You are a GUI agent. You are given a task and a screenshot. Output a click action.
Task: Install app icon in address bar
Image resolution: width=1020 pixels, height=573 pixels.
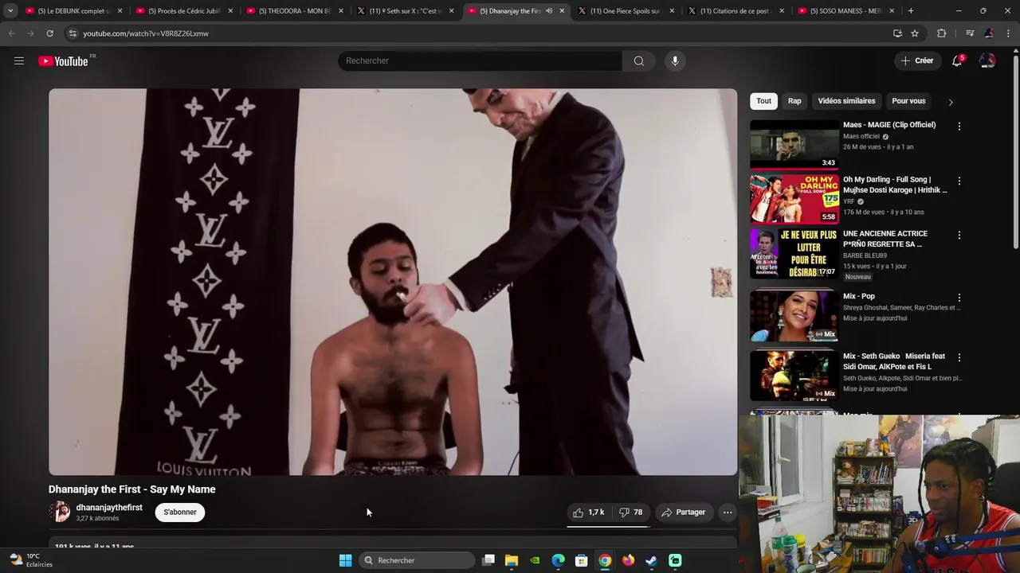pos(897,33)
